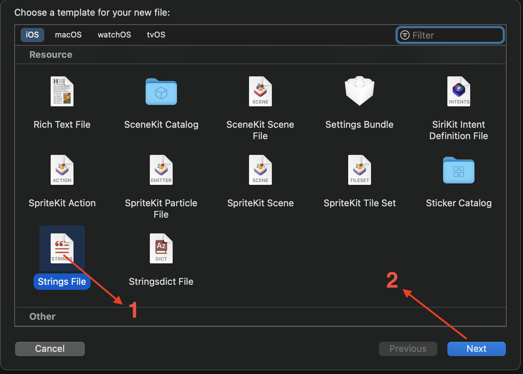Choose the SceneKit Catalog folder icon
Screen dimensions: 523x374
click(161, 92)
